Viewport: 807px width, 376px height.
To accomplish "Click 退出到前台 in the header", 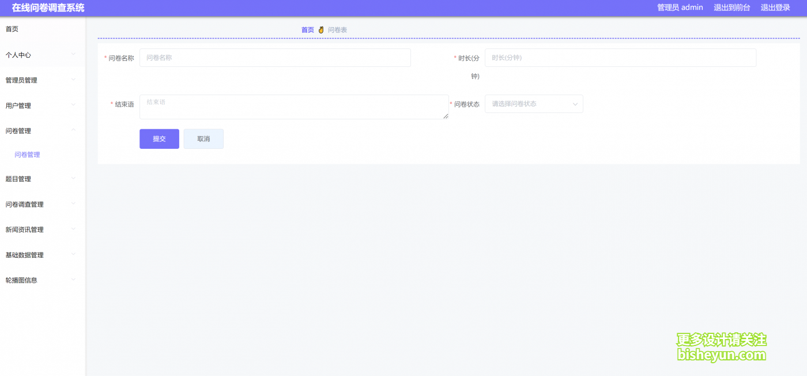I will tap(731, 7).
